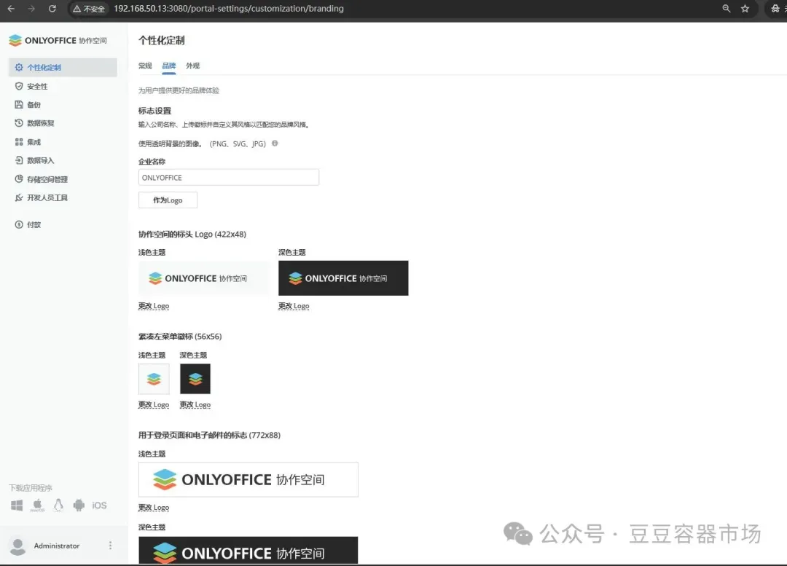Click the incognito icon in browser toolbar
Screen dimensions: 787x566
[775, 9]
